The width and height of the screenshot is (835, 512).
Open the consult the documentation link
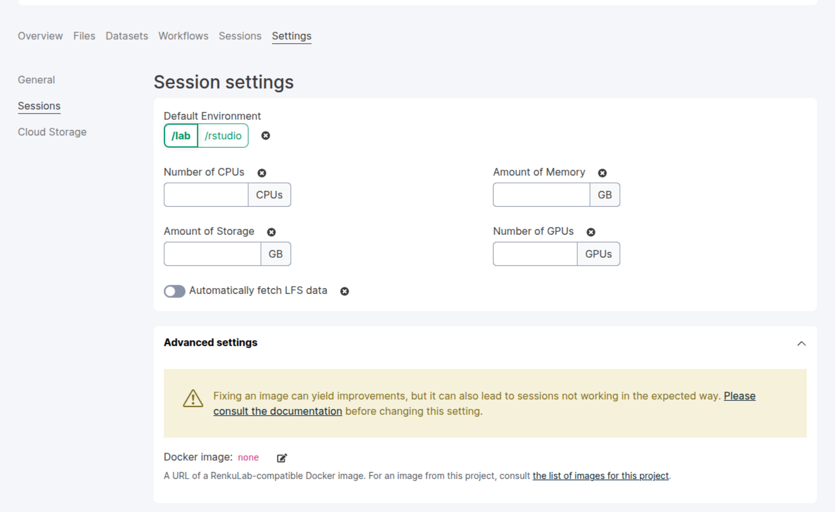(x=278, y=411)
